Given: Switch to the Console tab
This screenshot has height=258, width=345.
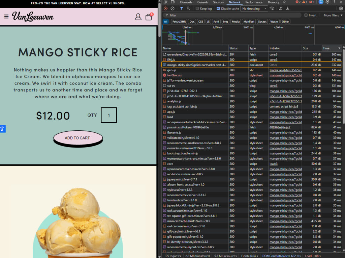Looking at the screenshot, I should point(202,2).
